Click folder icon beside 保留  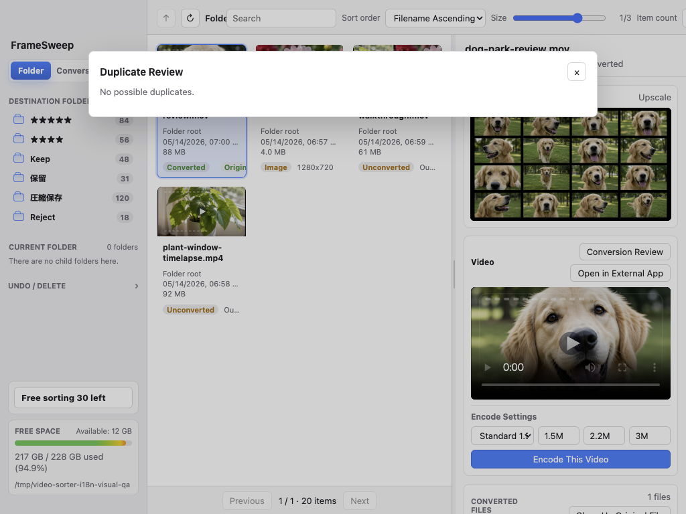[x=18, y=177]
